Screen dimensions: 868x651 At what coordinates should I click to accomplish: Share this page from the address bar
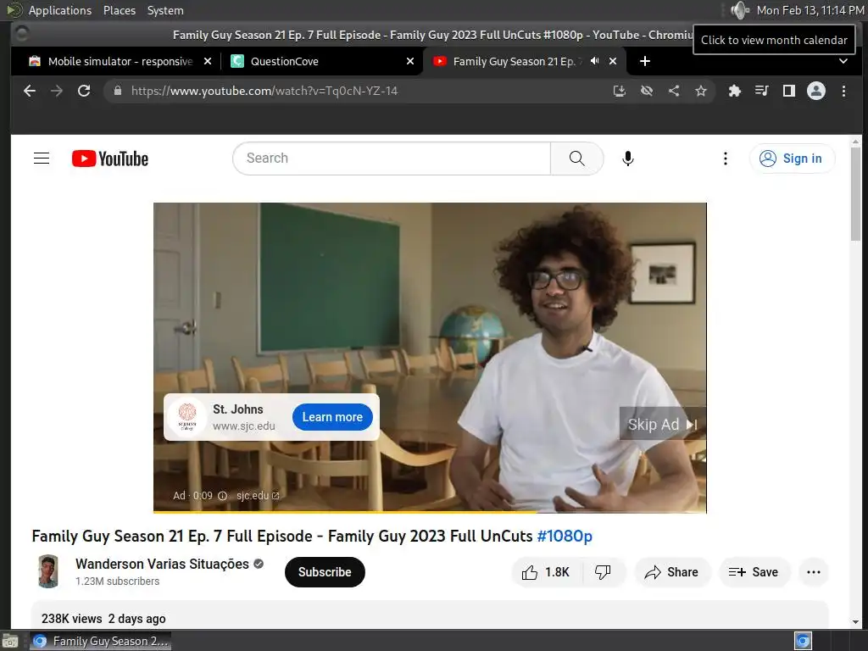coord(674,91)
